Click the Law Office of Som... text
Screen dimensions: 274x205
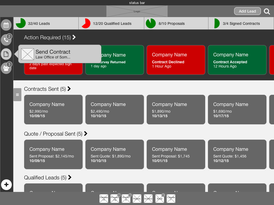click(53, 57)
